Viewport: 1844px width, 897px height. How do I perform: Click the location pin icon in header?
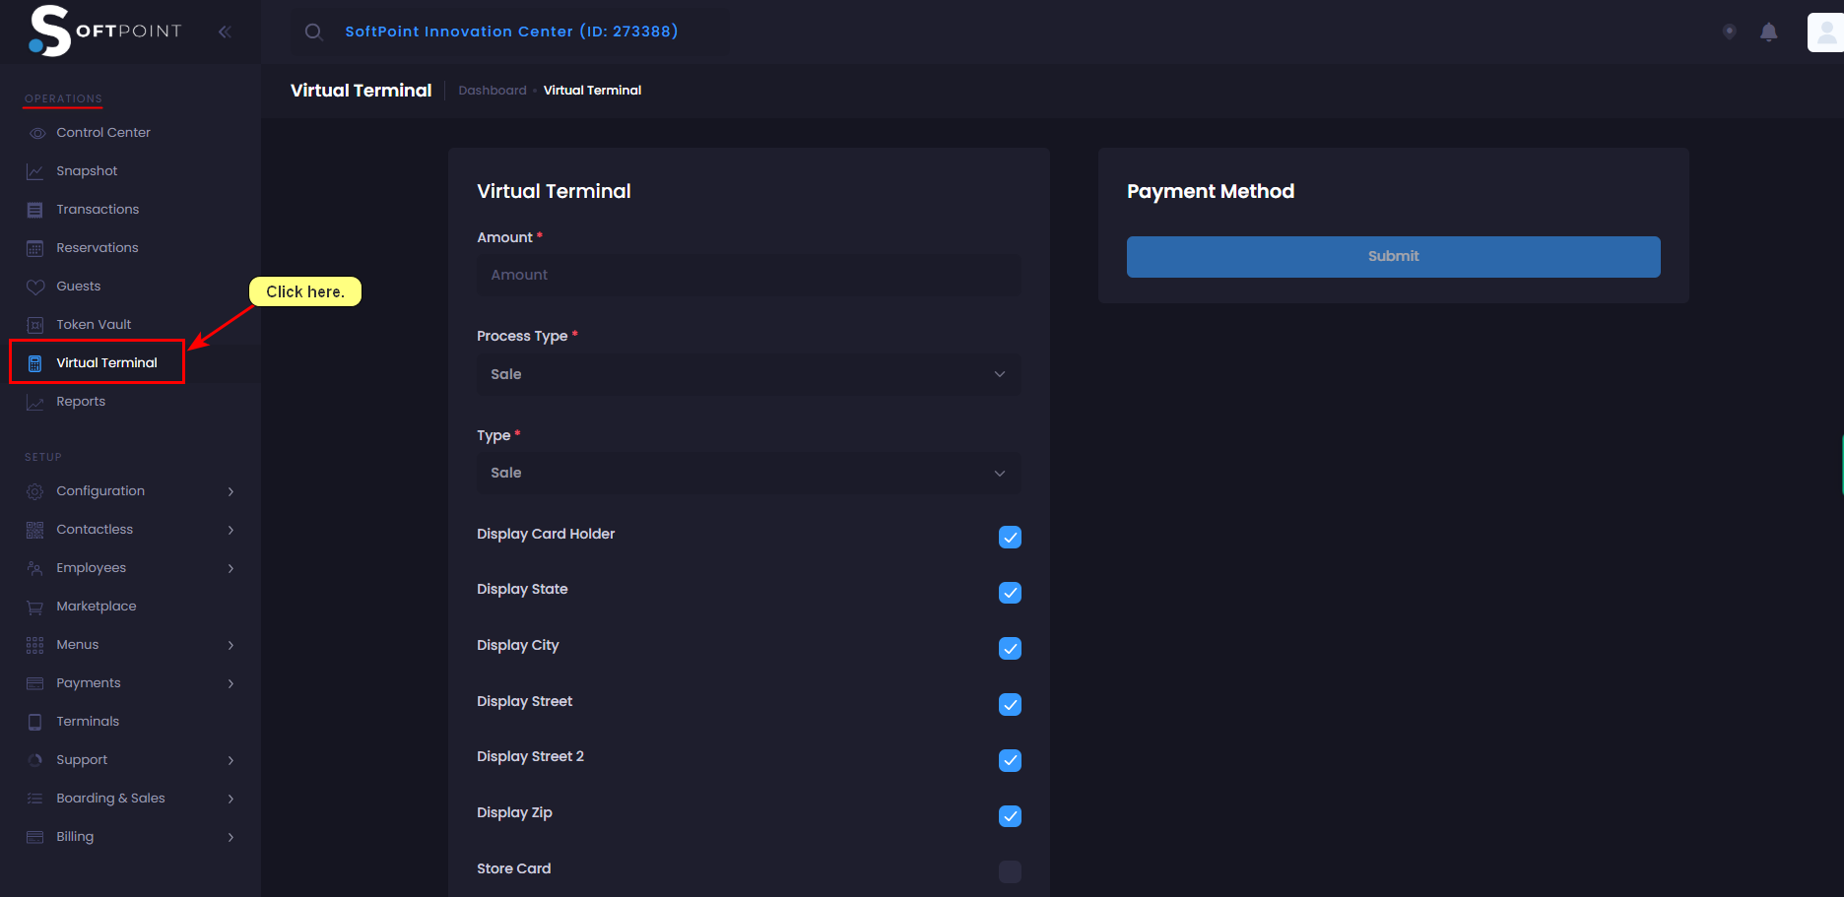1729,32
